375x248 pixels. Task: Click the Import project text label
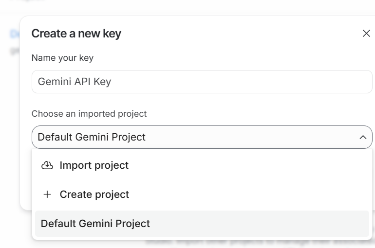[94, 165]
